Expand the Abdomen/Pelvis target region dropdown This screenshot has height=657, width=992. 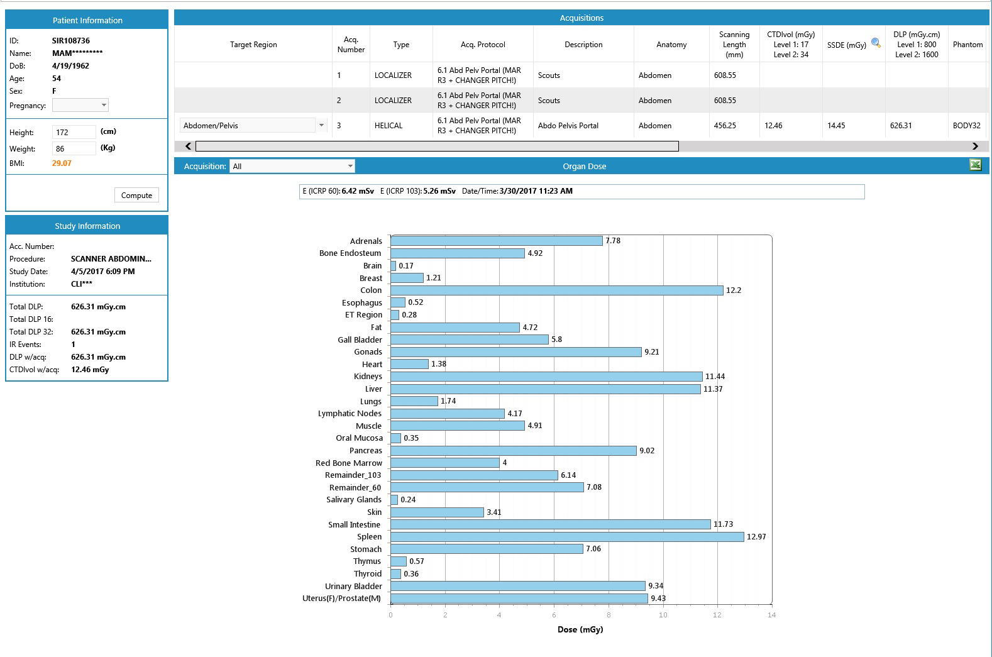pos(321,125)
